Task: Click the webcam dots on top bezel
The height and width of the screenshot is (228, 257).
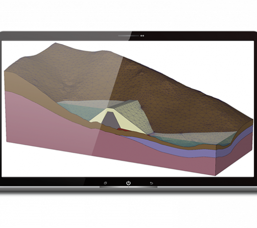Action: 142,36
